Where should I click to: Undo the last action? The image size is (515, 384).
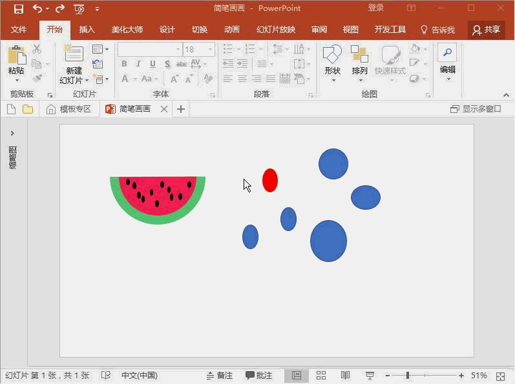click(x=37, y=8)
